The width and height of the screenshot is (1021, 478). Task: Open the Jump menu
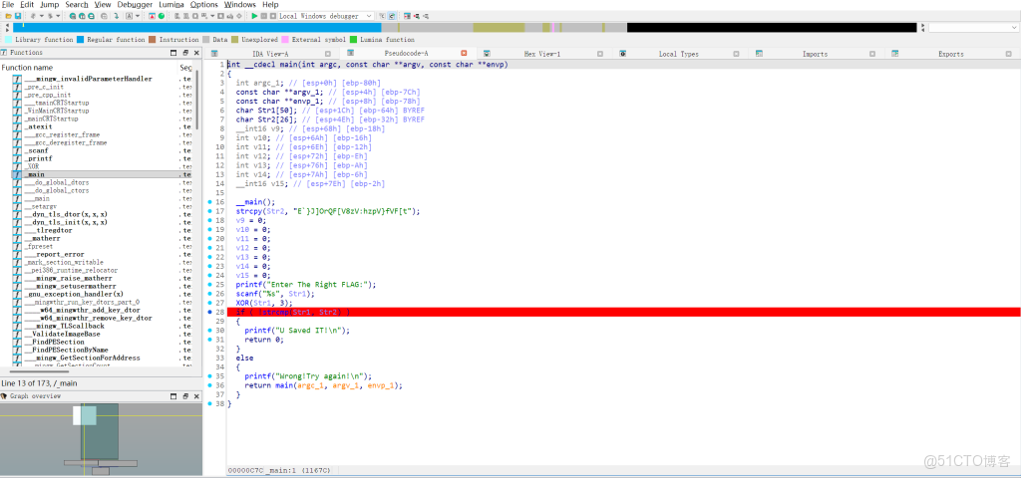coord(50,5)
